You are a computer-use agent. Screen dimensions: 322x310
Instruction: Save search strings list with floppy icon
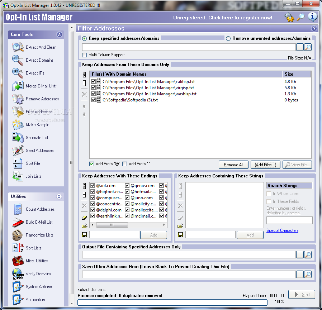[180, 235]
